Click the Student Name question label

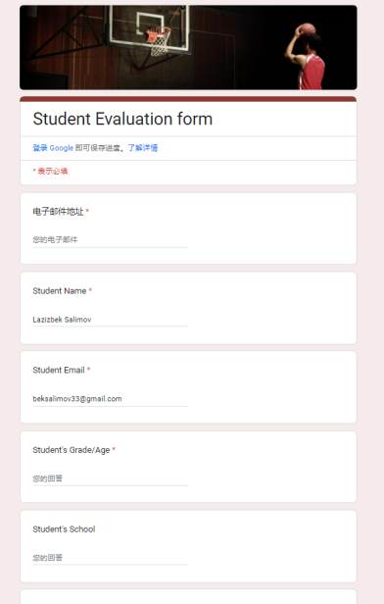click(60, 291)
